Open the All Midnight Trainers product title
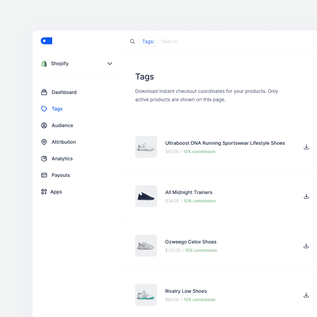Image resolution: width=317 pixels, height=317 pixels. pos(189,192)
